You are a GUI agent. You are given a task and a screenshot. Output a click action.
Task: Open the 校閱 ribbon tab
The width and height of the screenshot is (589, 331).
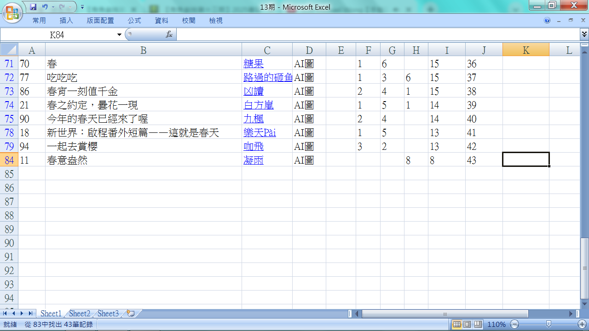point(189,21)
